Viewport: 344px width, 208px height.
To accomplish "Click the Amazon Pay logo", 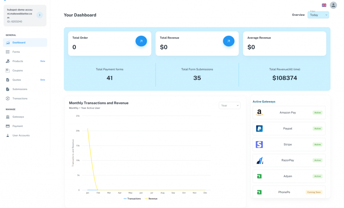I will tap(259, 113).
